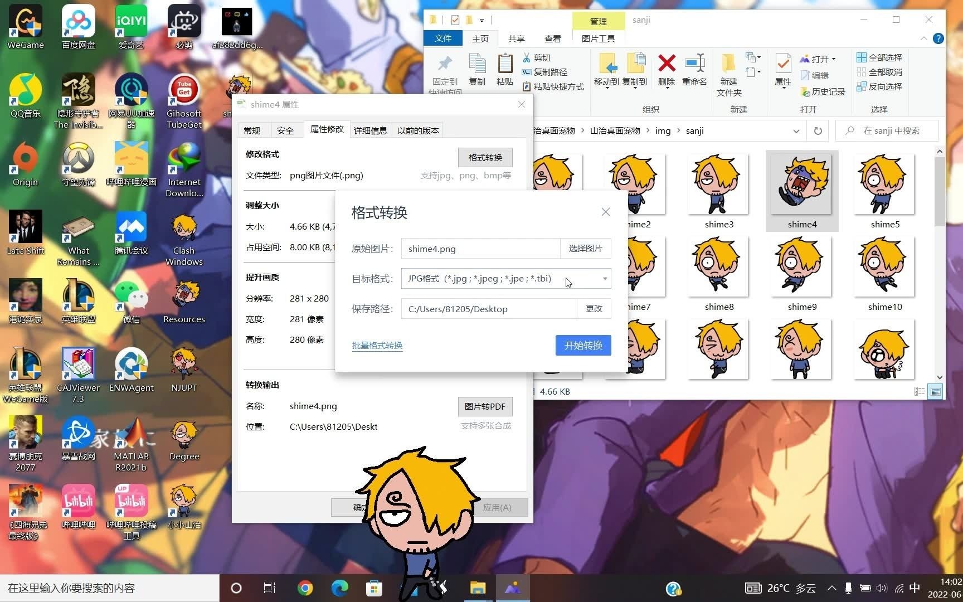Click 反向选择 in the Explorer ribbon
The image size is (963, 602).
click(879, 86)
